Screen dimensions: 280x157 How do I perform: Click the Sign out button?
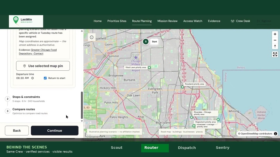(x=264, y=21)
